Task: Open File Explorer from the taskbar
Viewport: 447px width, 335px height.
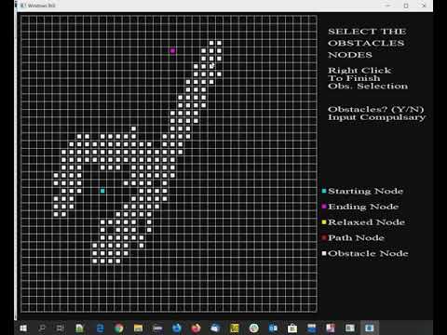Action: coord(138,328)
